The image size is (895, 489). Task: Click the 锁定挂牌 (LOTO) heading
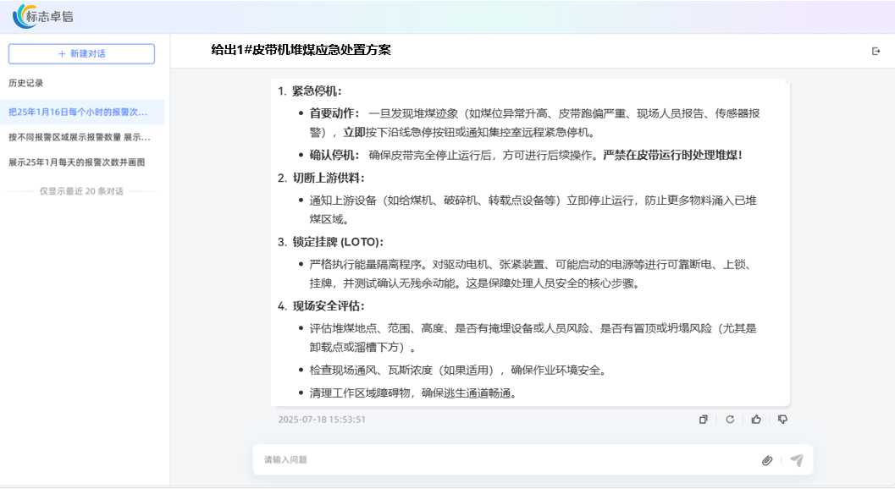(x=338, y=242)
